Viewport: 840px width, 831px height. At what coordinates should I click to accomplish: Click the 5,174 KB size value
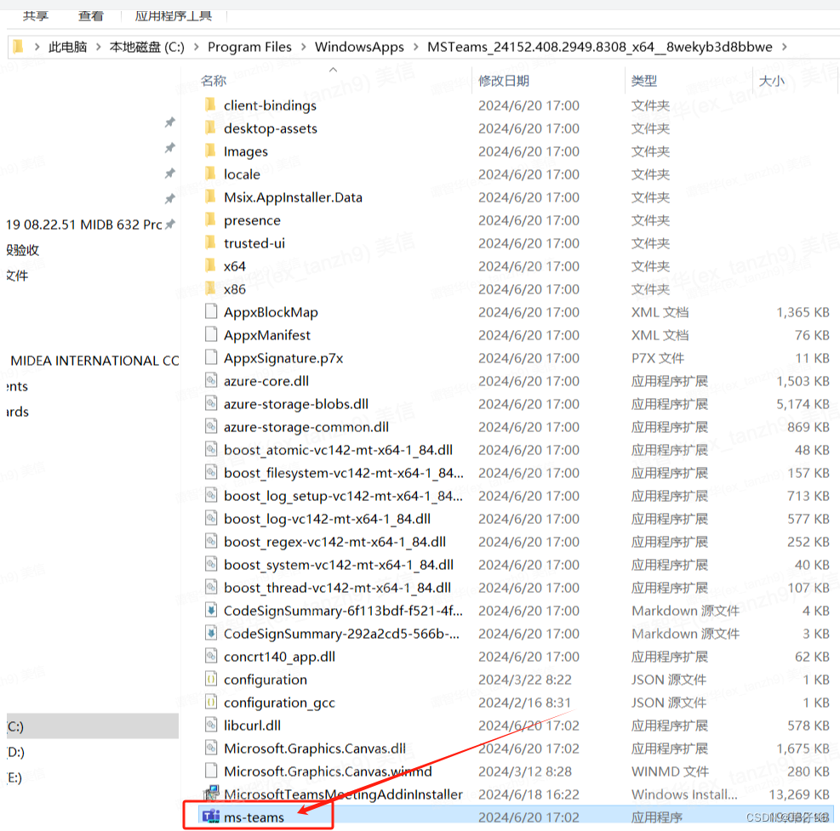coord(803,404)
